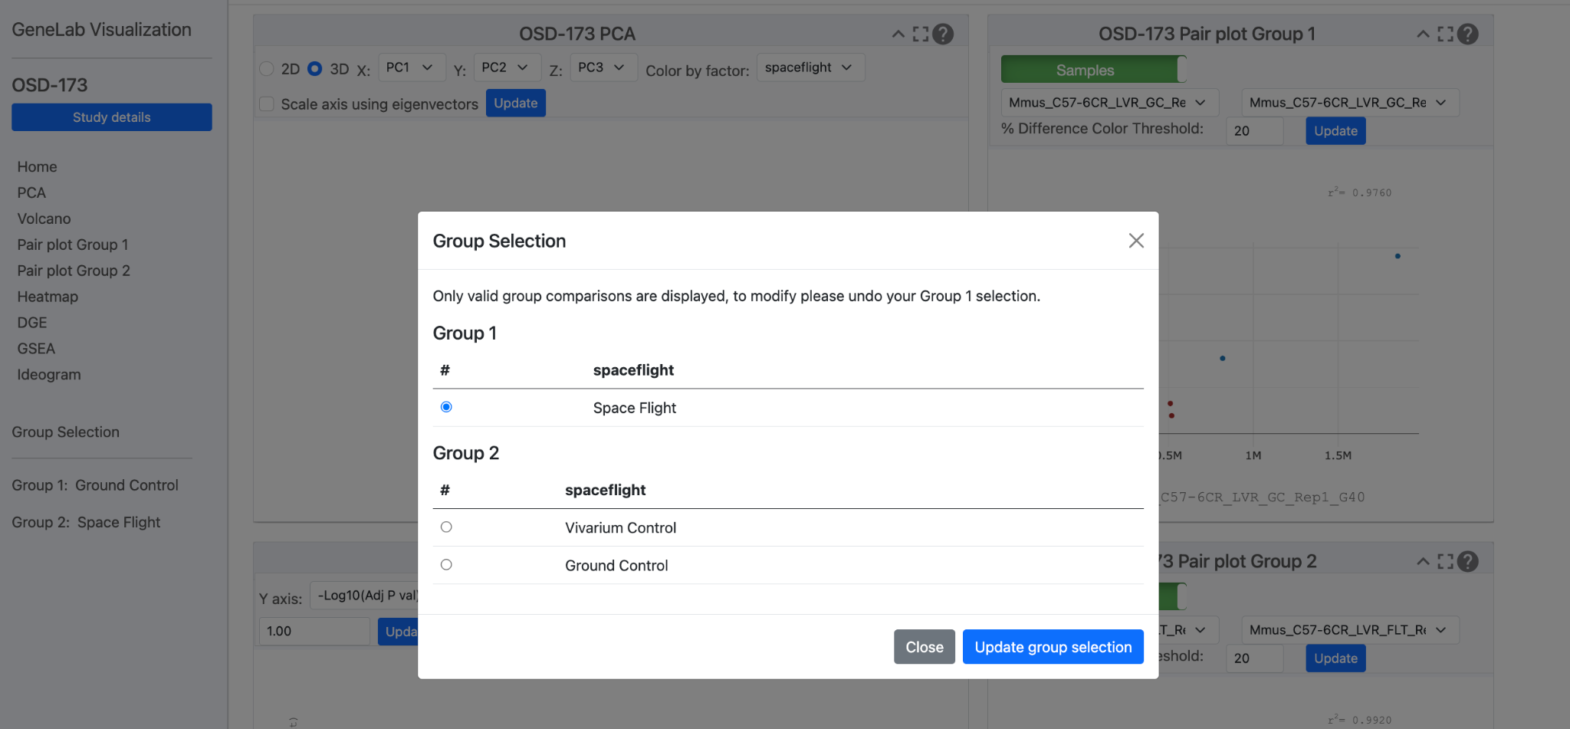The image size is (1570, 729).
Task: Fullscreen the Pair plot Group 2 panel
Action: coord(1445,561)
